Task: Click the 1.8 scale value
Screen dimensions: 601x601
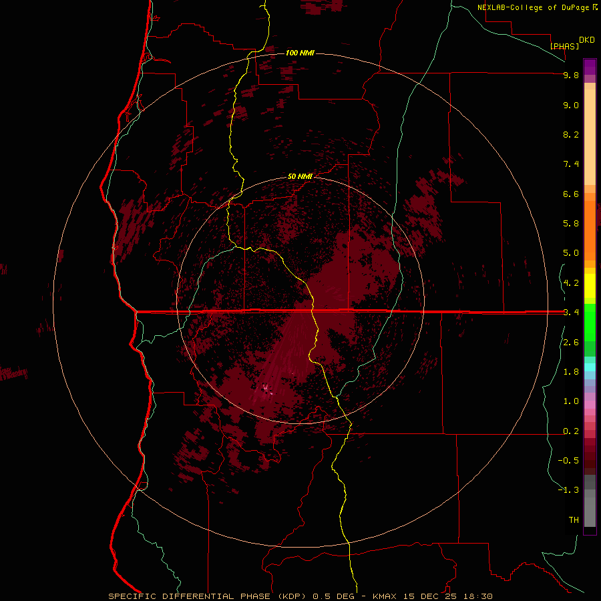Action: 571,372
